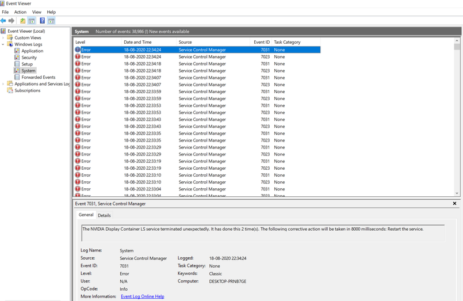463x301 pixels.
Task: Select event 7023 logged at 22:34:24
Action: pyautogui.click(x=197, y=57)
